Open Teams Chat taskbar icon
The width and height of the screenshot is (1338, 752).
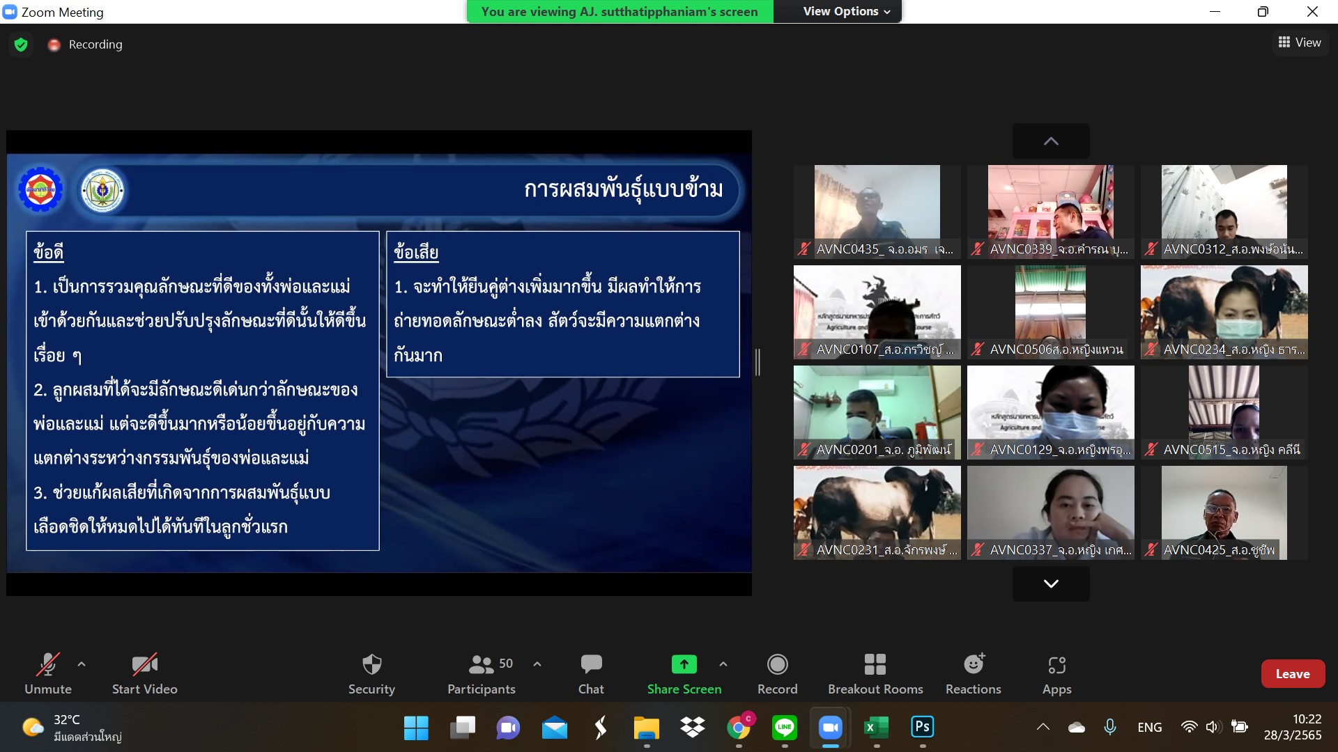click(508, 728)
